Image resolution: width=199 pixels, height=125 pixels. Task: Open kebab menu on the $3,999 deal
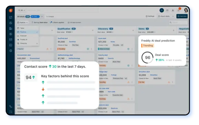click(172, 82)
